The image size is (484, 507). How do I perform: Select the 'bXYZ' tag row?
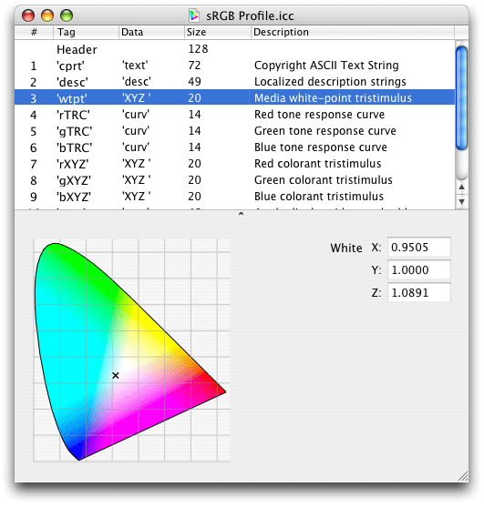tap(235, 197)
